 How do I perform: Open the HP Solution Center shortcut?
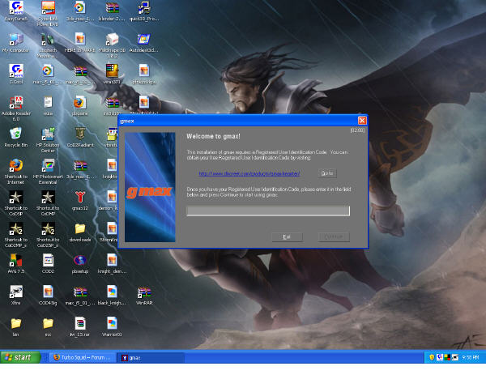[48, 140]
